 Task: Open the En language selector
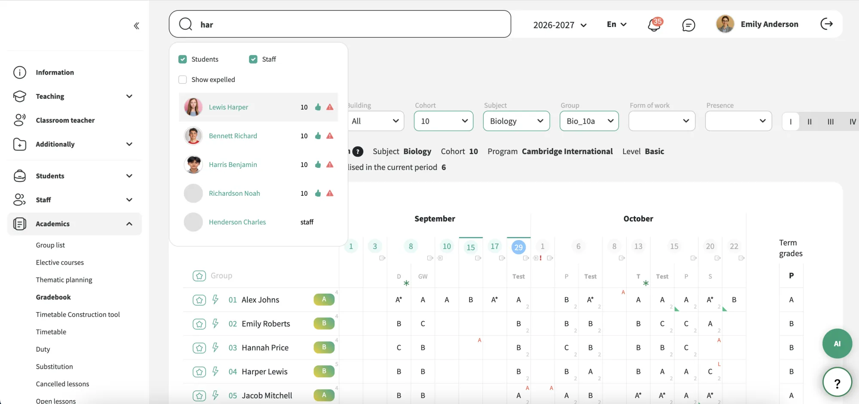[616, 24]
